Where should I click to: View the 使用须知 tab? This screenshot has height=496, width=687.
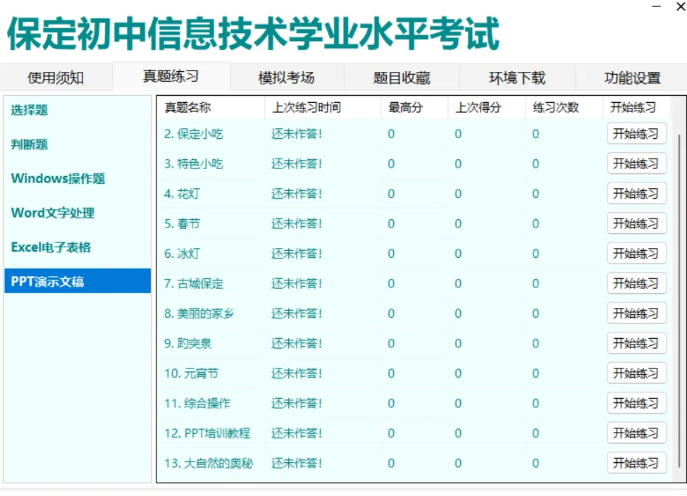point(56,77)
